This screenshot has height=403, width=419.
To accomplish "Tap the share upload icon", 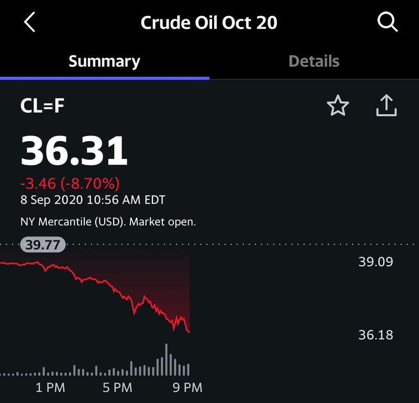I will (x=387, y=106).
